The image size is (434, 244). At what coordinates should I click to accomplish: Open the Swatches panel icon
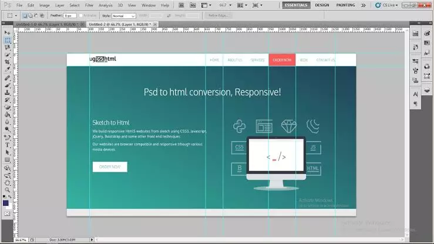pos(427,43)
